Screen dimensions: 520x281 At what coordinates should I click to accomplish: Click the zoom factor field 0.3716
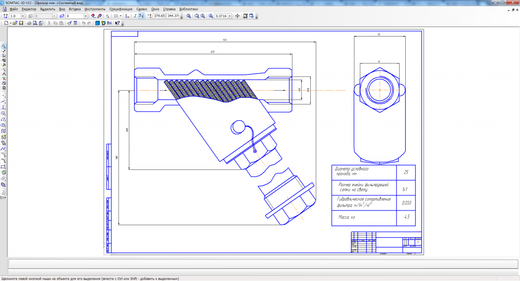click(x=221, y=16)
